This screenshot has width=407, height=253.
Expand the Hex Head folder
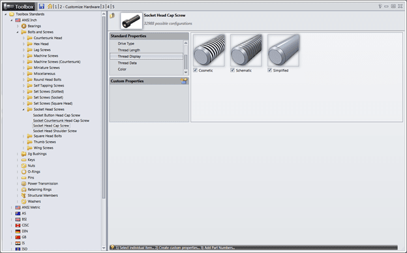click(23, 44)
